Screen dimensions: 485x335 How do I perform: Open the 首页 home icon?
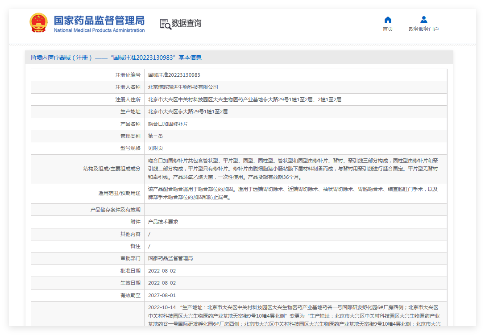(388, 20)
